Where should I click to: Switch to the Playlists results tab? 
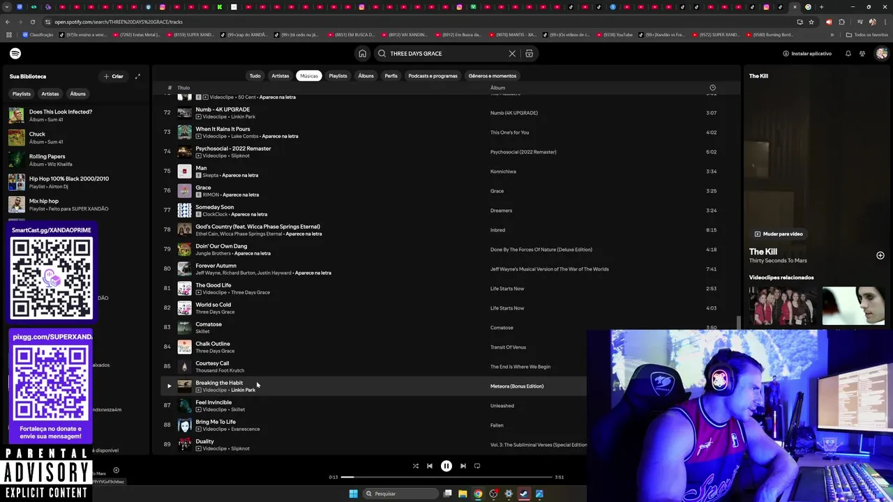click(338, 75)
